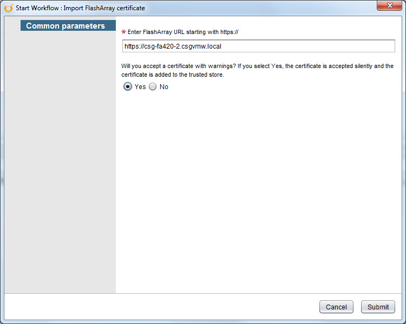Close the Start Workflow dialog with X
The width and height of the screenshot is (406, 324).
(389, 5)
